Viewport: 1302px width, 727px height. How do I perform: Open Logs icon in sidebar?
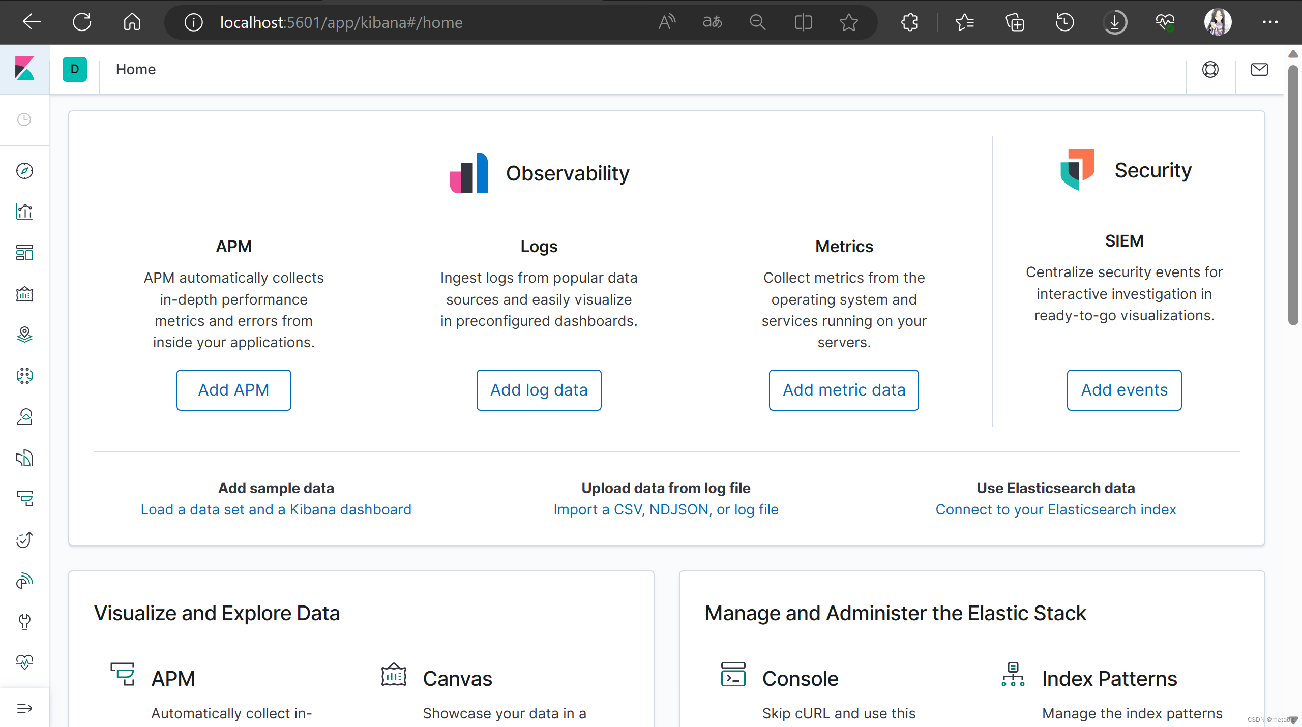pyautogui.click(x=24, y=458)
